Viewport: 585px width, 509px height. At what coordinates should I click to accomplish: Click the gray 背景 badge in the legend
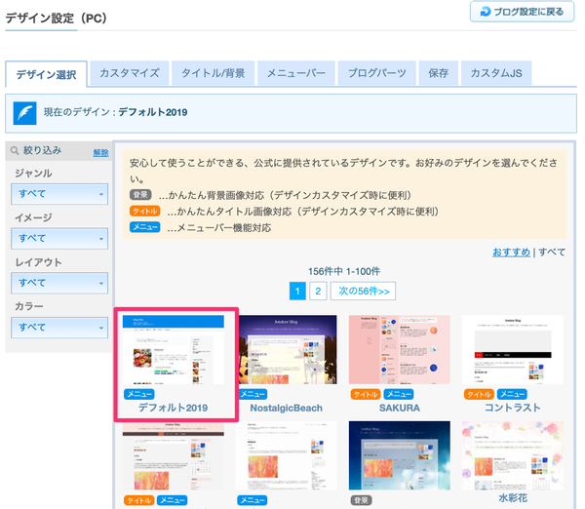pyautogui.click(x=140, y=195)
